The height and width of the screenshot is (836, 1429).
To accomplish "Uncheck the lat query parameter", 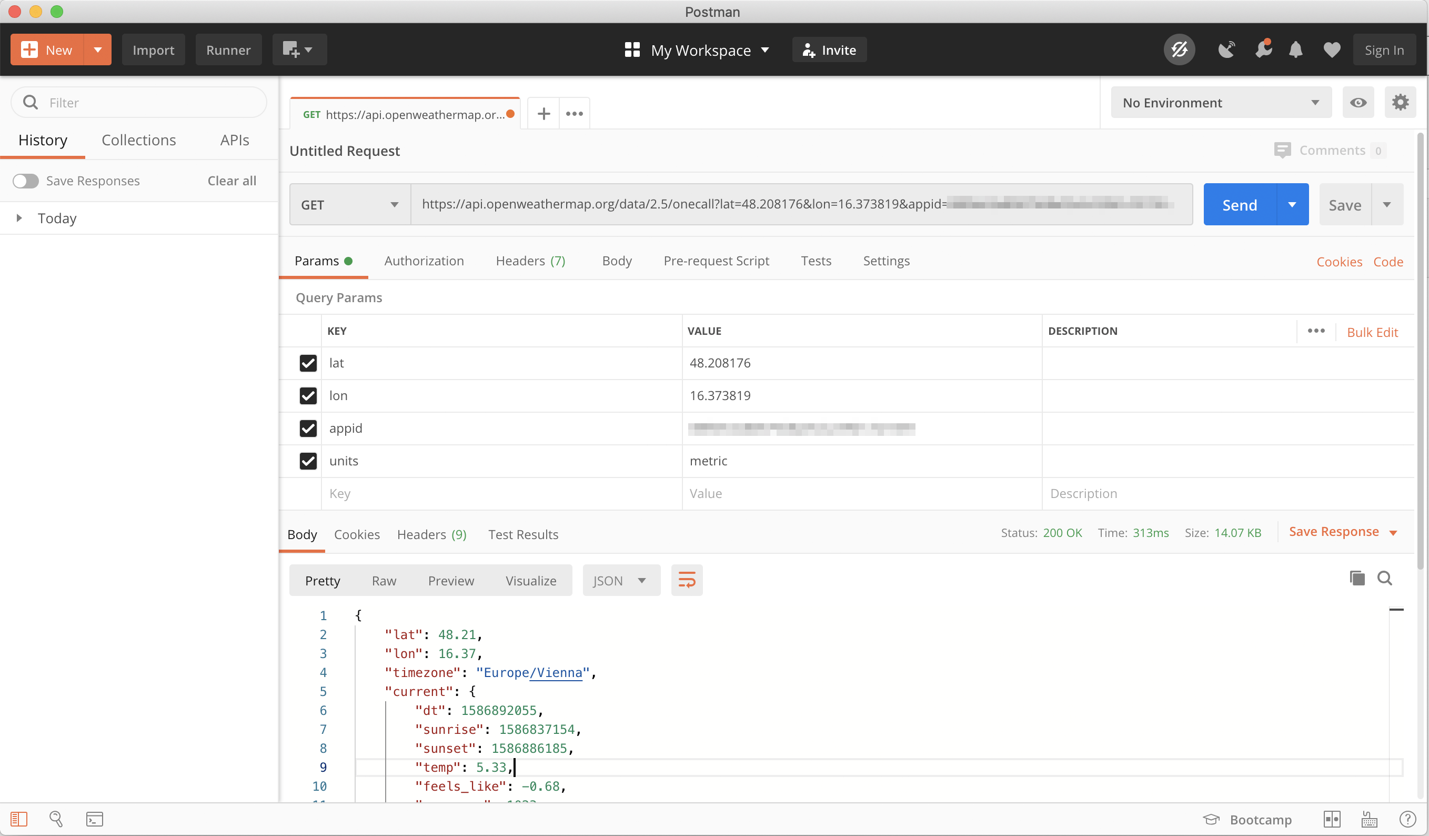I will 308,363.
